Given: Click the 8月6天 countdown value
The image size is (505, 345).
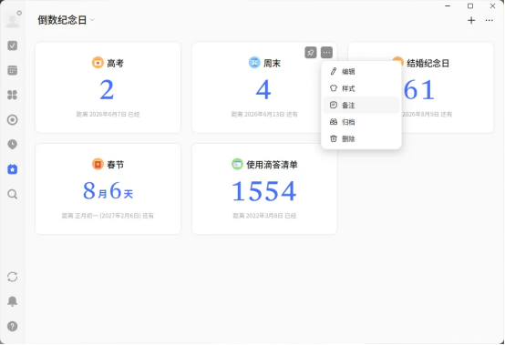Looking at the screenshot, I should 108,191.
